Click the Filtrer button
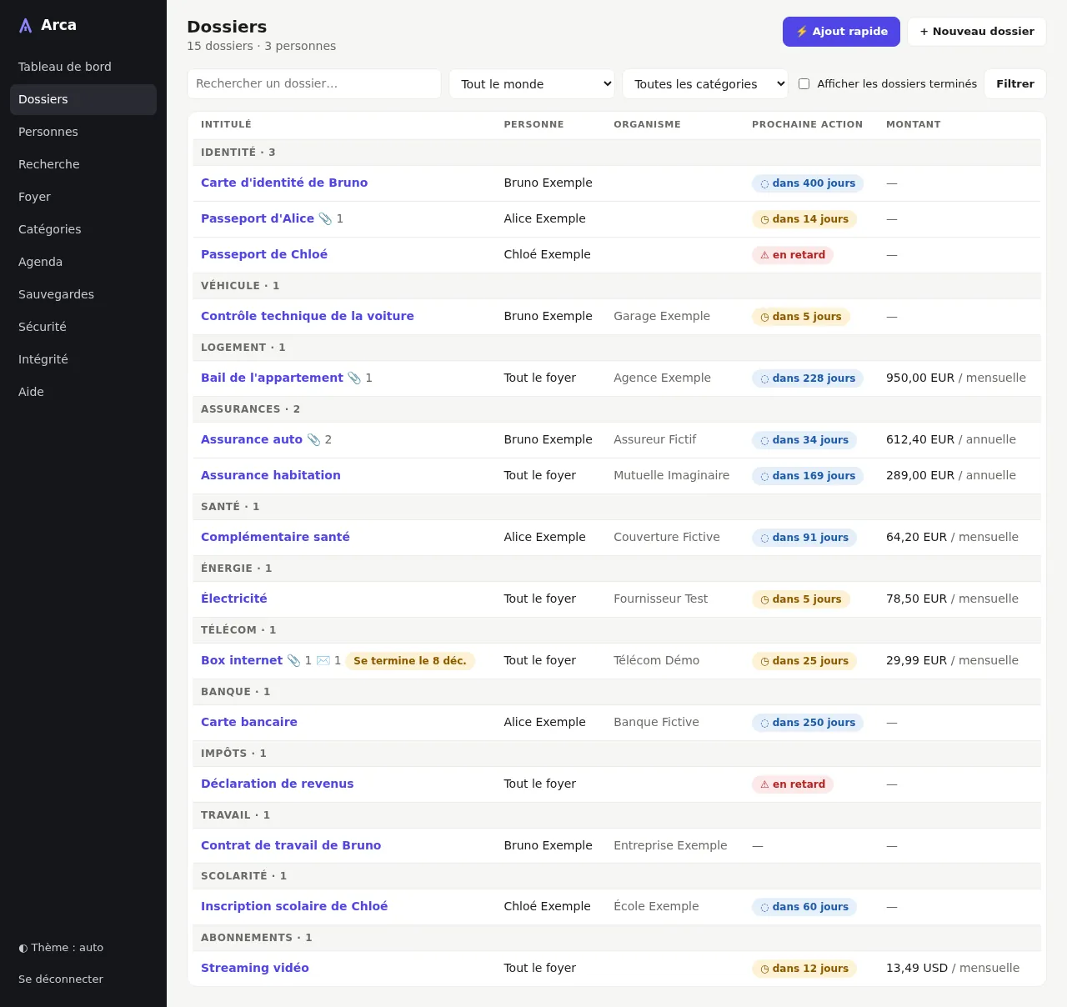The image size is (1067, 1007). click(1015, 84)
